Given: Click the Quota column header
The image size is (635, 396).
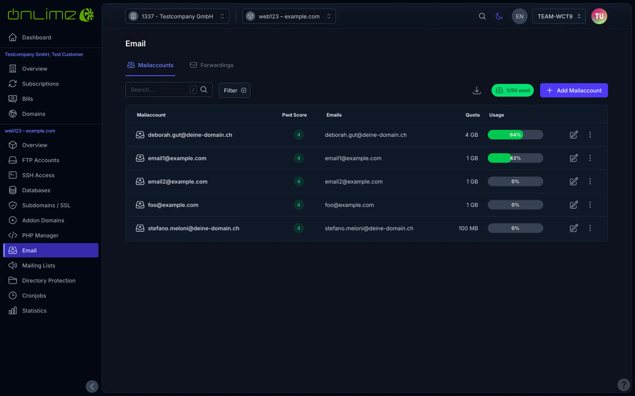Looking at the screenshot, I should pyautogui.click(x=472, y=115).
